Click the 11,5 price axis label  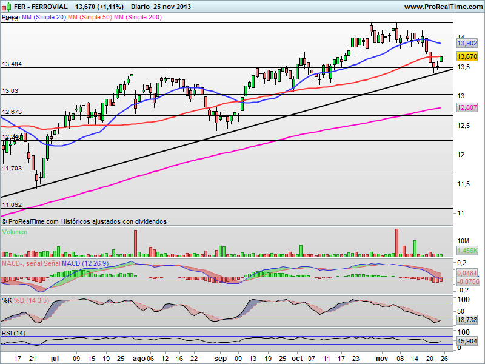pyautogui.click(x=463, y=184)
